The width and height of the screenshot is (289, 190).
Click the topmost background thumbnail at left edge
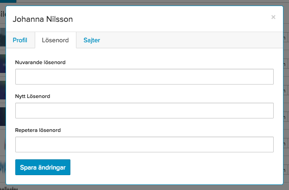pyautogui.click(x=3, y=37)
